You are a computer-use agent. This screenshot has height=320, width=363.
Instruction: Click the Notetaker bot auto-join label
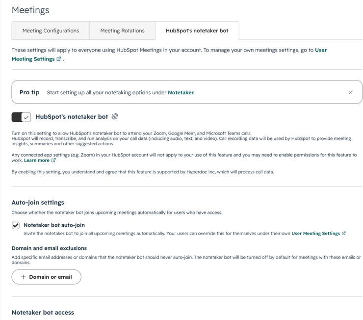(x=54, y=225)
